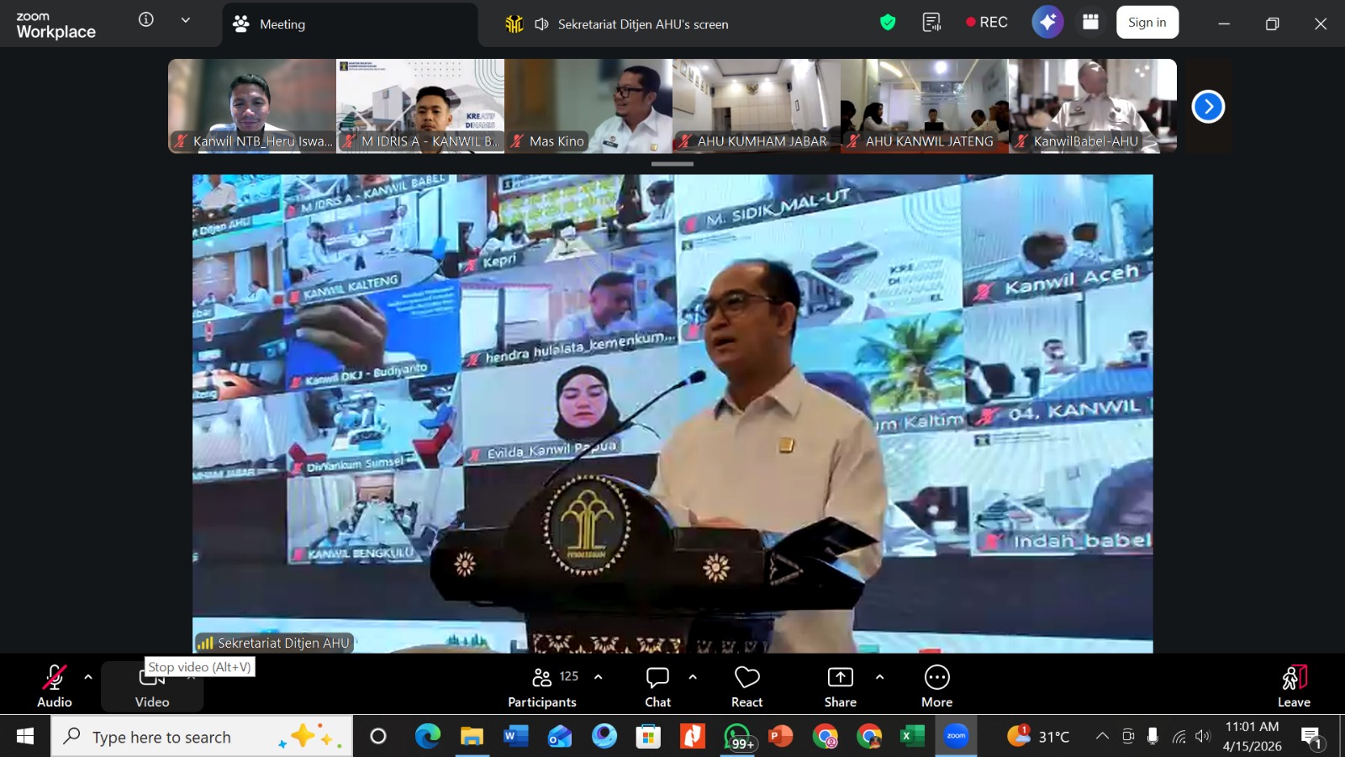Open the Zoom apps grid icon
Image resolution: width=1345 pixels, height=757 pixels.
[x=1090, y=23]
